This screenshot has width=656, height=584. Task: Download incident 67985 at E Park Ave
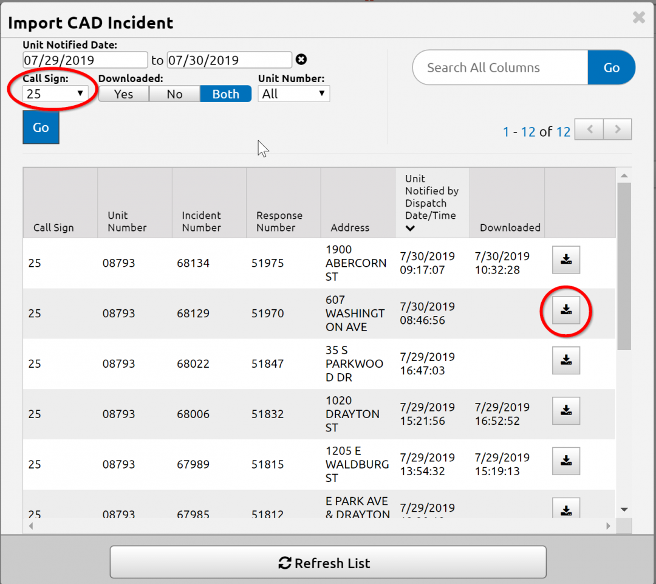(565, 509)
